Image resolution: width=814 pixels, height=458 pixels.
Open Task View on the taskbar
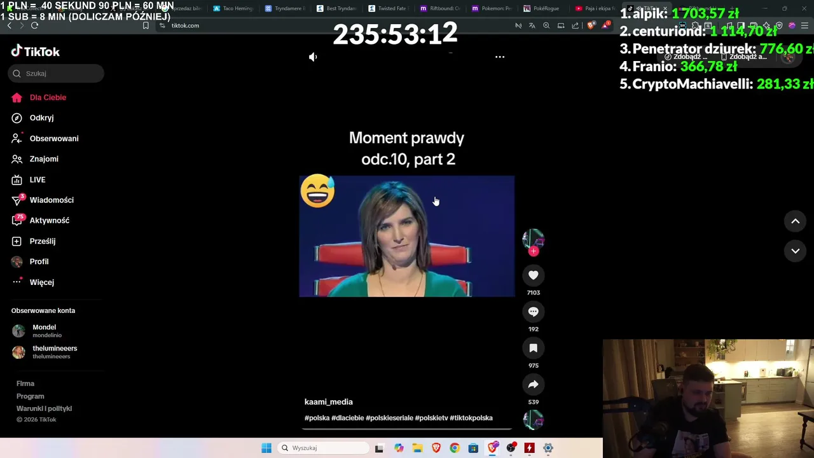tap(379, 448)
